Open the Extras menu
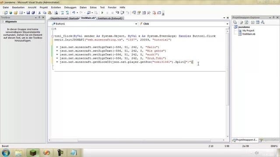 coord(93,7)
